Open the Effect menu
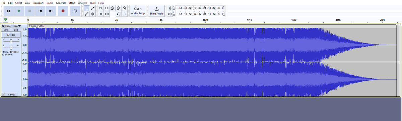Image resolution: width=402 pixels, height=121 pixels. 72,3
